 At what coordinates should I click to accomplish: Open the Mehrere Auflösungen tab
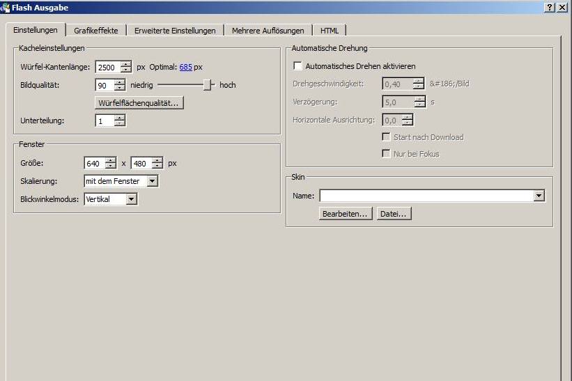coord(268,31)
